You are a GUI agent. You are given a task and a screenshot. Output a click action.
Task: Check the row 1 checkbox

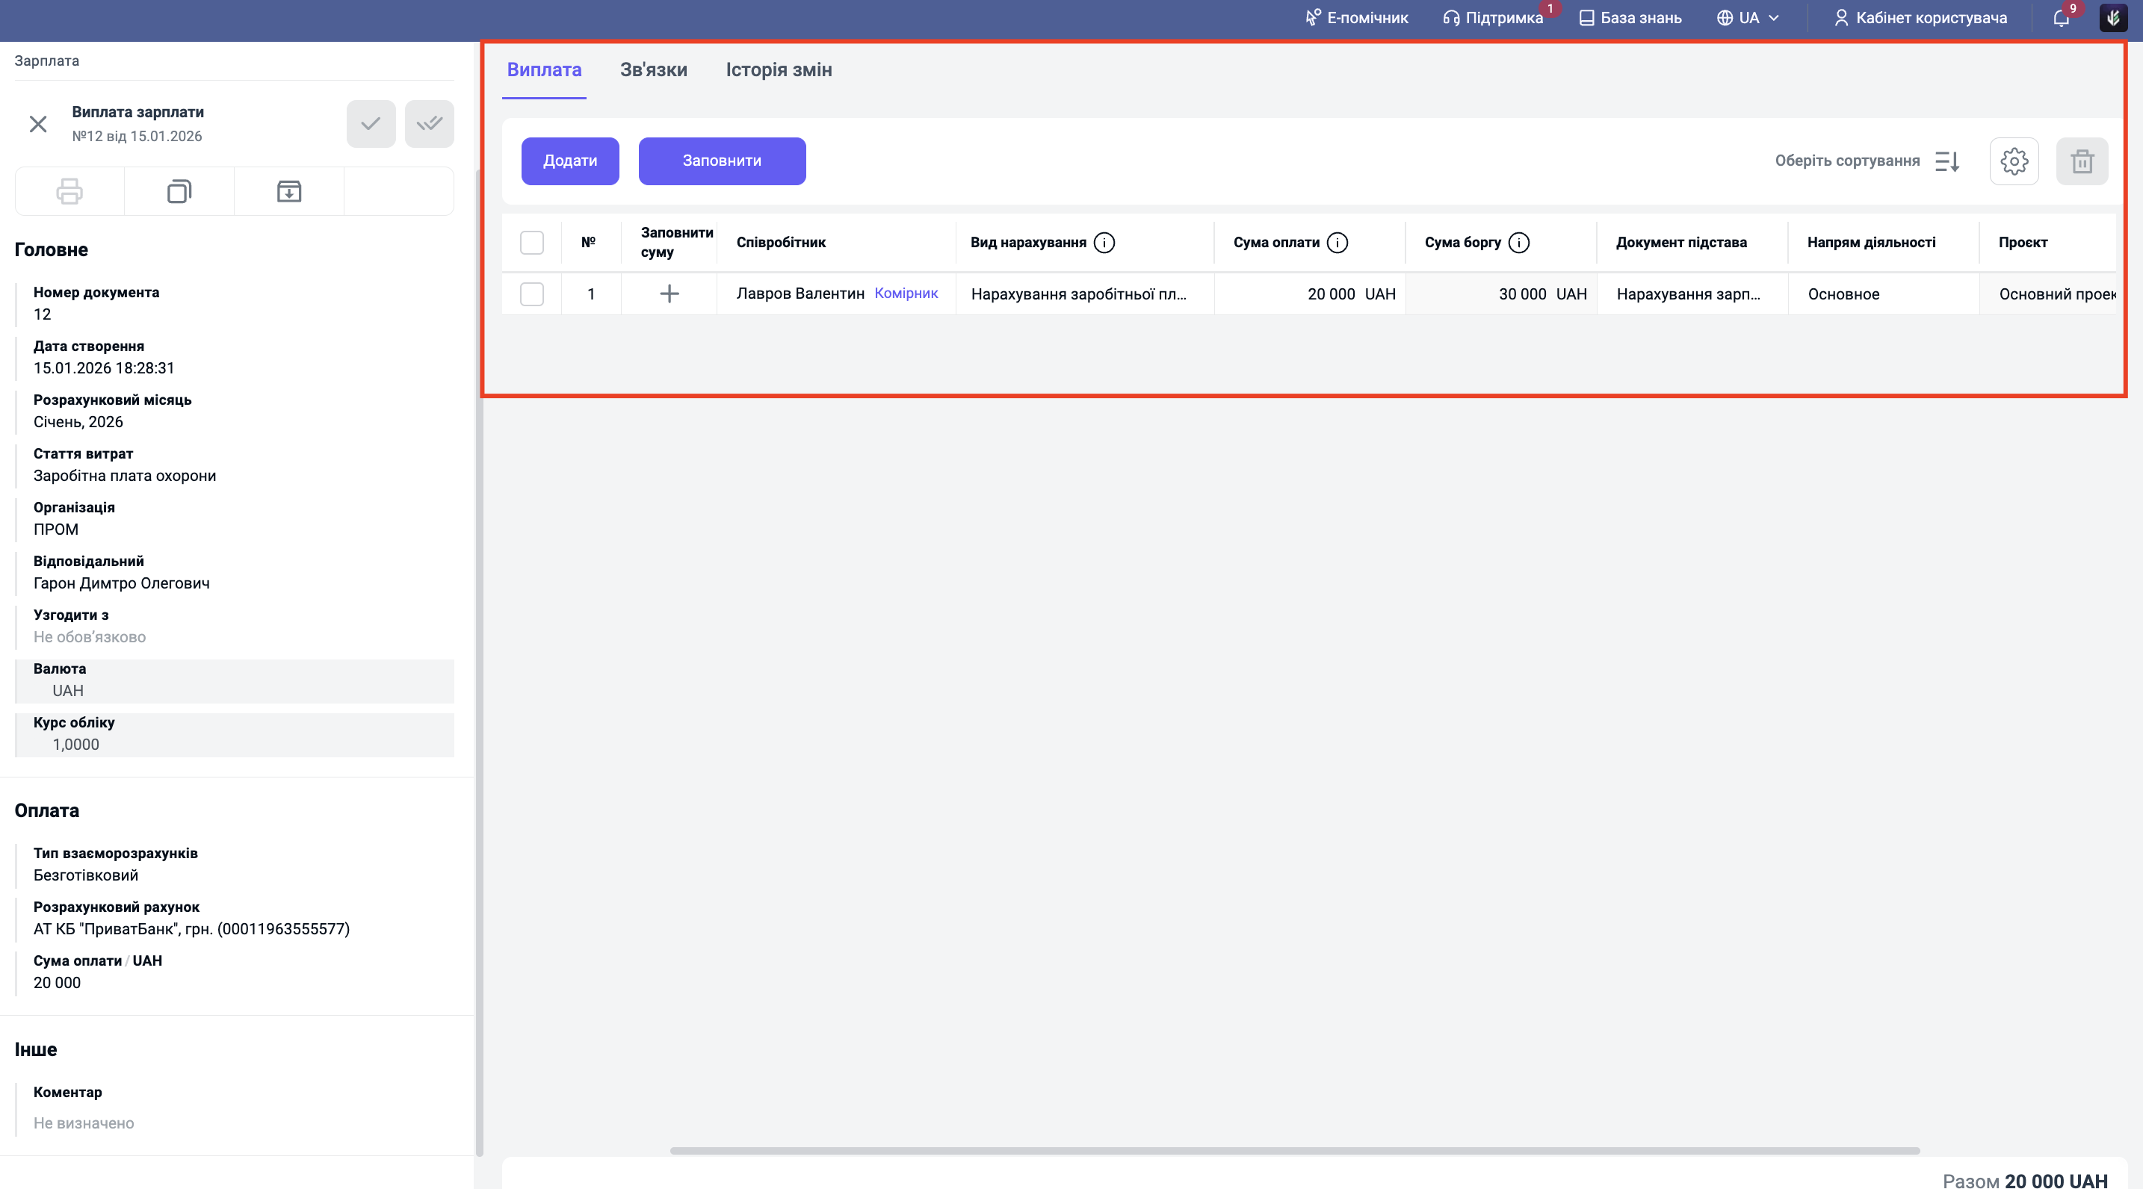point(531,294)
